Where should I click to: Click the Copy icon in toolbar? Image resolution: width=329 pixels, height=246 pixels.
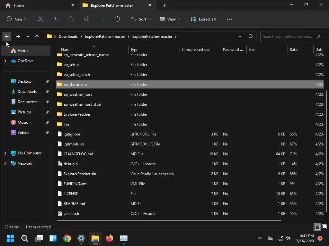click(x=56, y=19)
